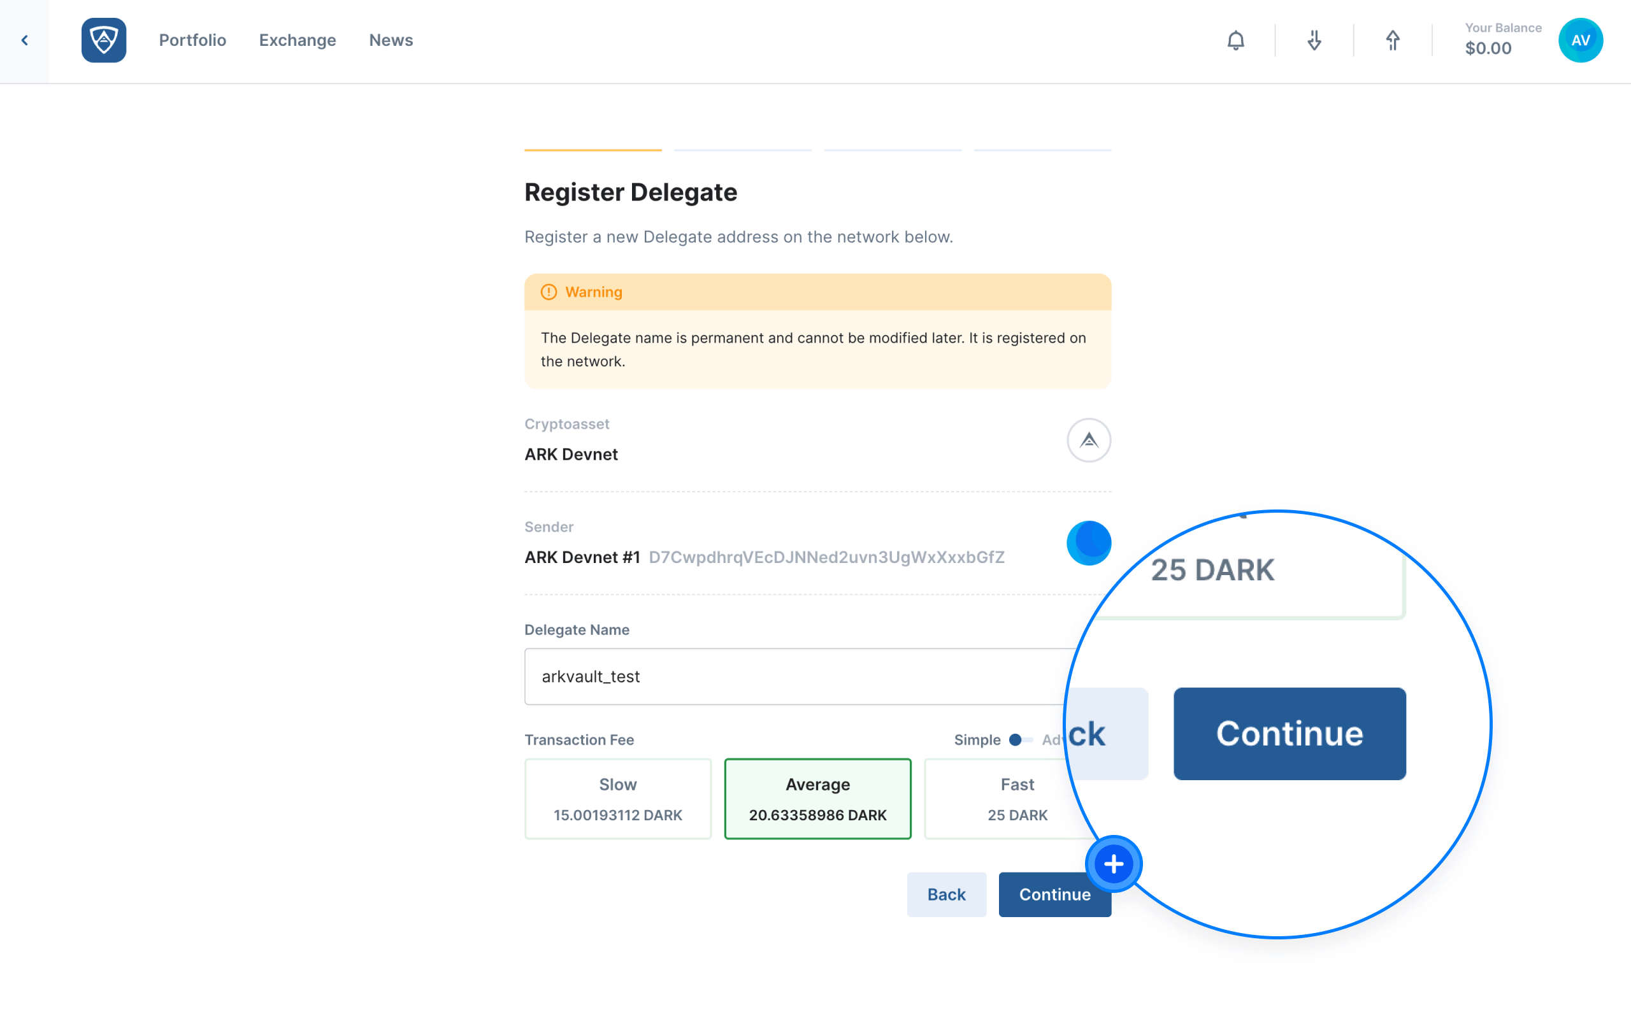Open notifications bell

[x=1235, y=40]
